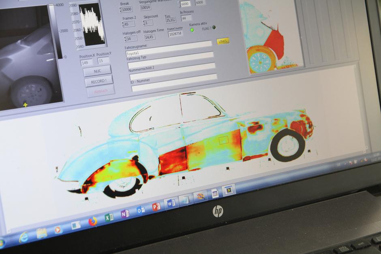Open Firefox from the taskbar

(x=93, y=221)
